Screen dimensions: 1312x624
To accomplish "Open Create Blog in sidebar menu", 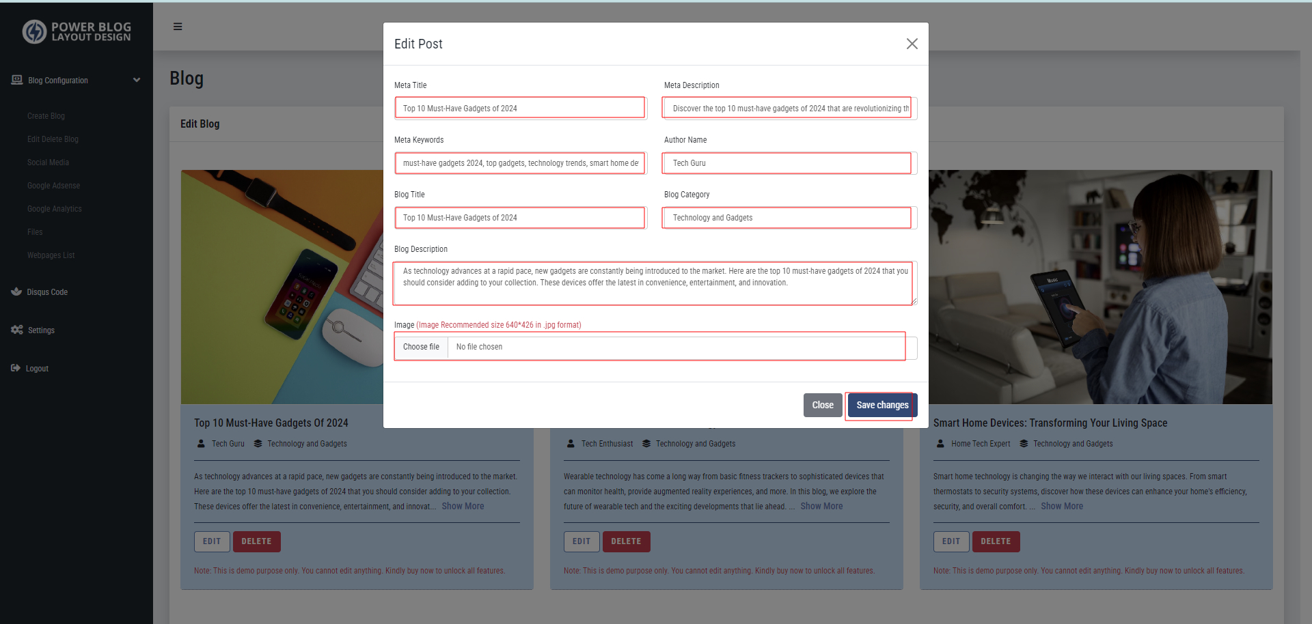I will [x=46, y=116].
